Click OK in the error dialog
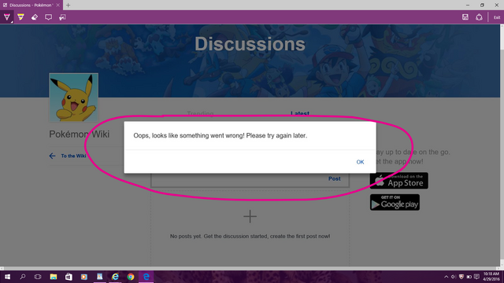Viewport: 504px width, 283px height. point(360,162)
